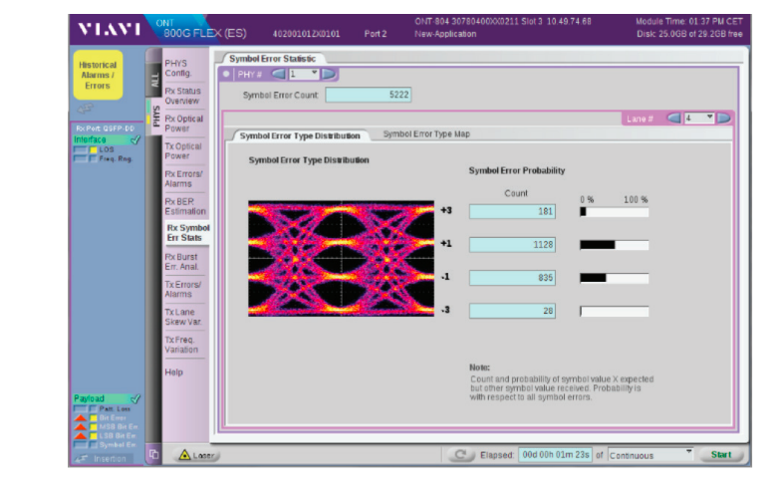Click the -3 count field showing 28
Image resolution: width=781 pixels, height=486 pixels.
click(x=512, y=311)
